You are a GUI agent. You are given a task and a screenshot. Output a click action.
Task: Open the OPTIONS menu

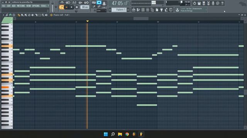click(x=36, y=6)
